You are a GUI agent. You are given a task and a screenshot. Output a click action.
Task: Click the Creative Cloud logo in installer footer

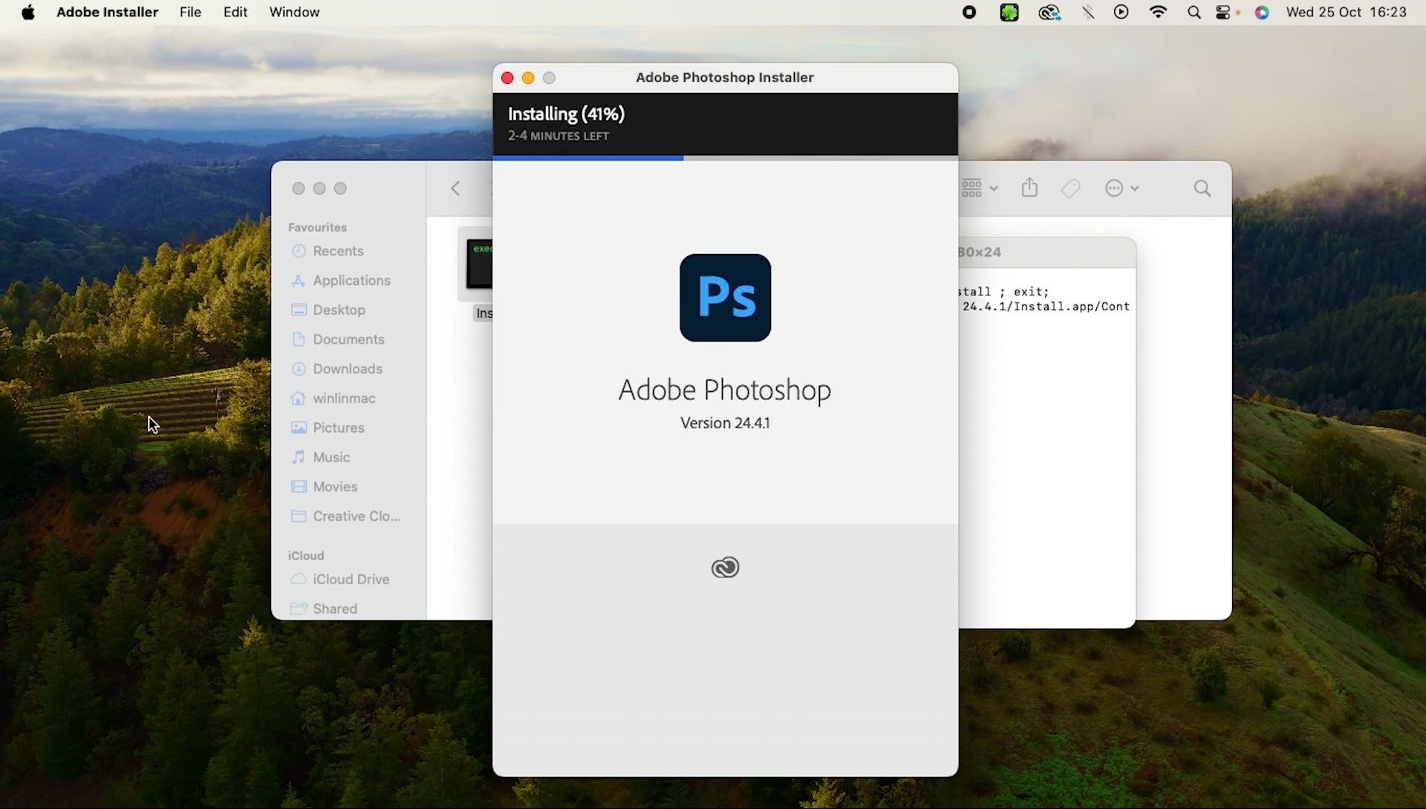(725, 568)
